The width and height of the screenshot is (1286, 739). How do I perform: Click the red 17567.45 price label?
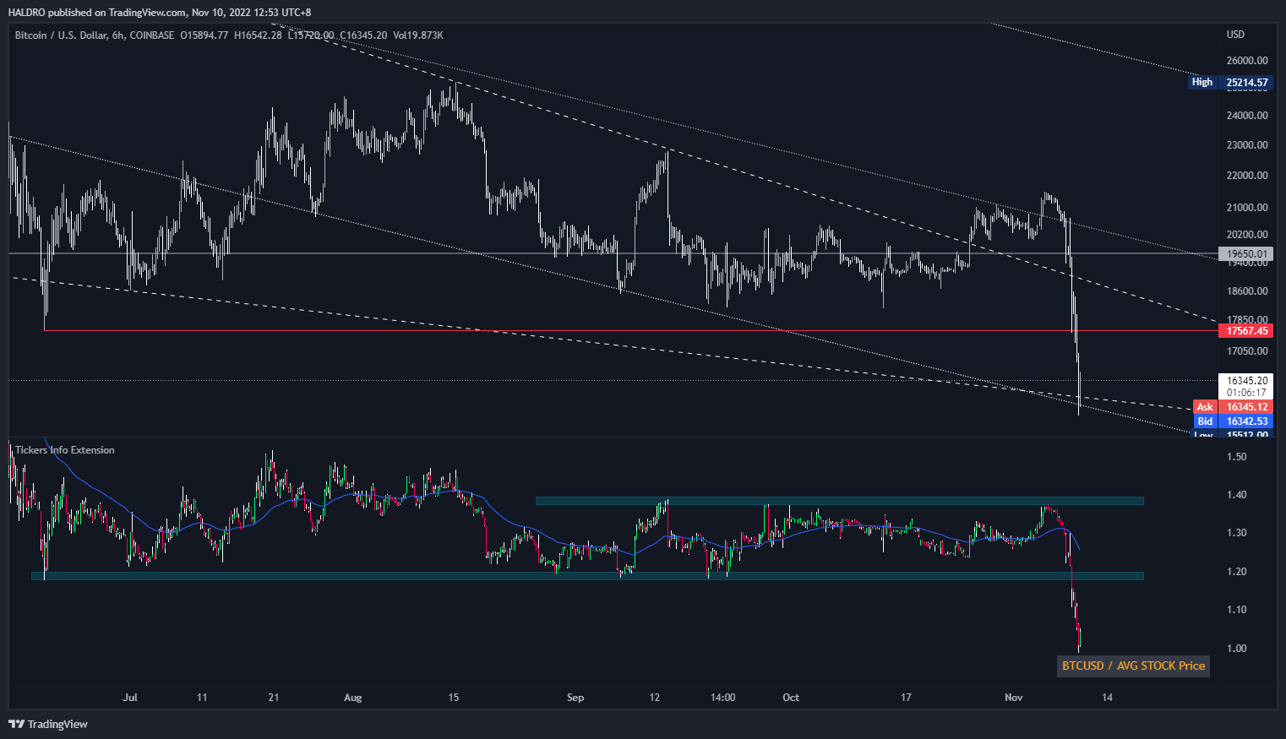coord(1247,331)
